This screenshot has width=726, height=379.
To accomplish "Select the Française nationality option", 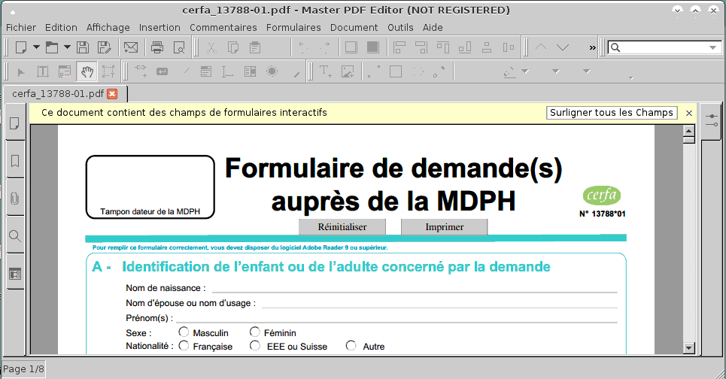I will (x=184, y=346).
